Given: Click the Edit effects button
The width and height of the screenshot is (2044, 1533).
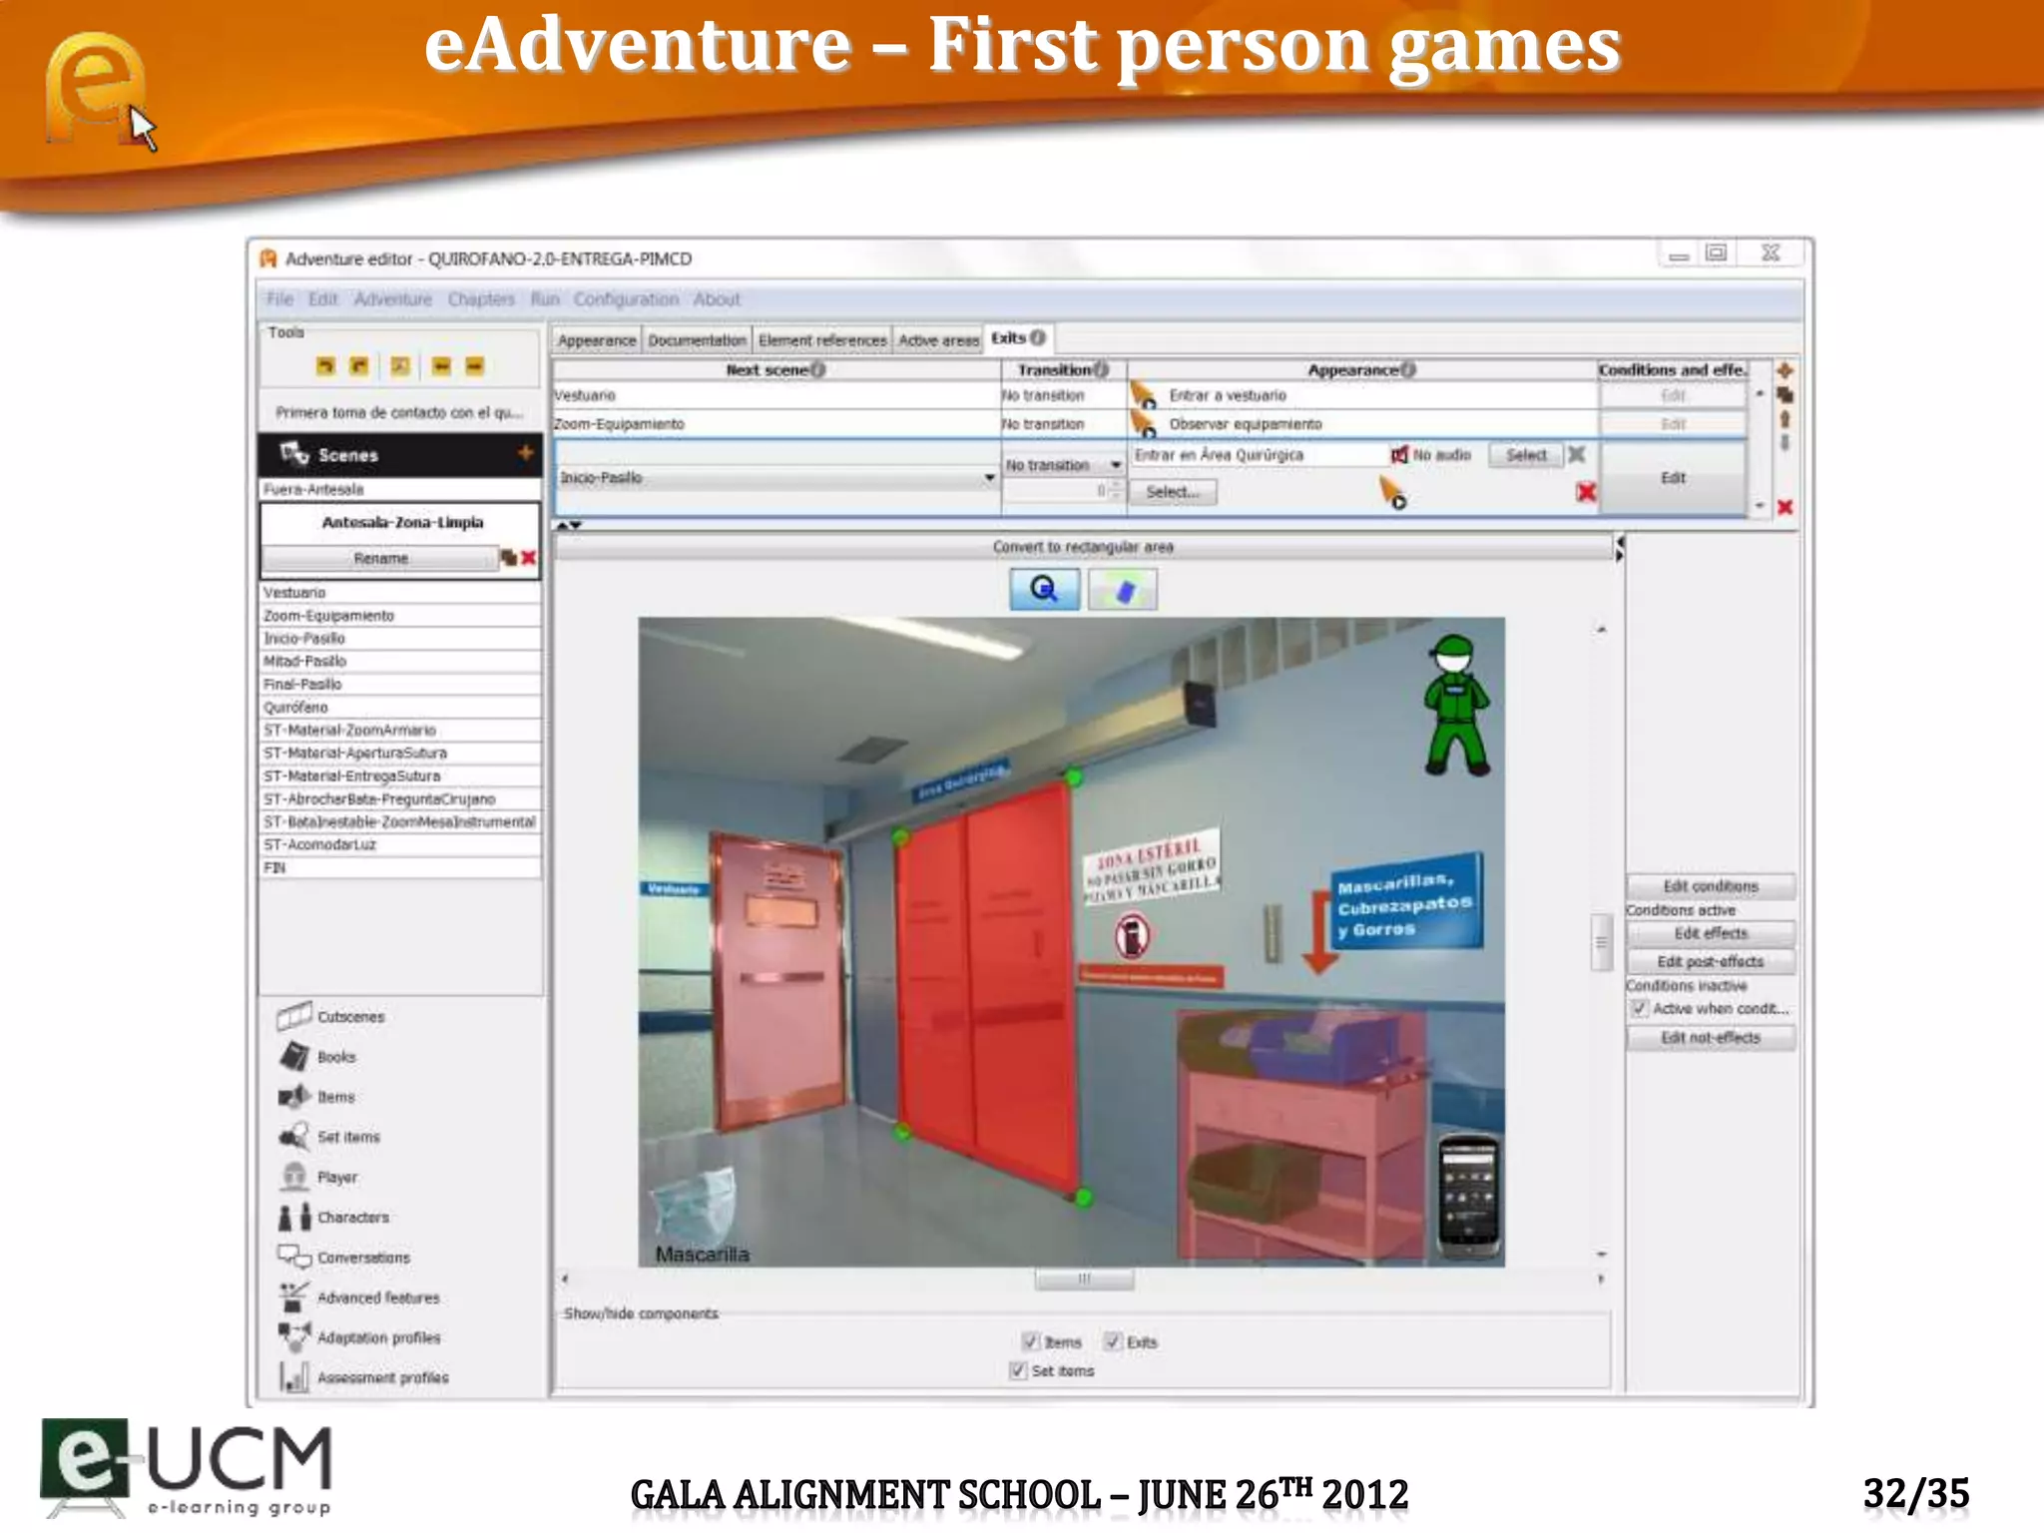Looking at the screenshot, I should tap(1711, 933).
